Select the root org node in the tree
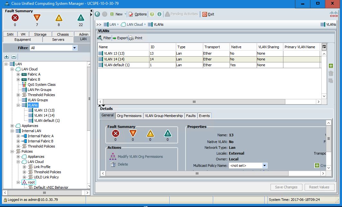Image resolution: width=342 pixels, height=207 pixels. point(31,182)
